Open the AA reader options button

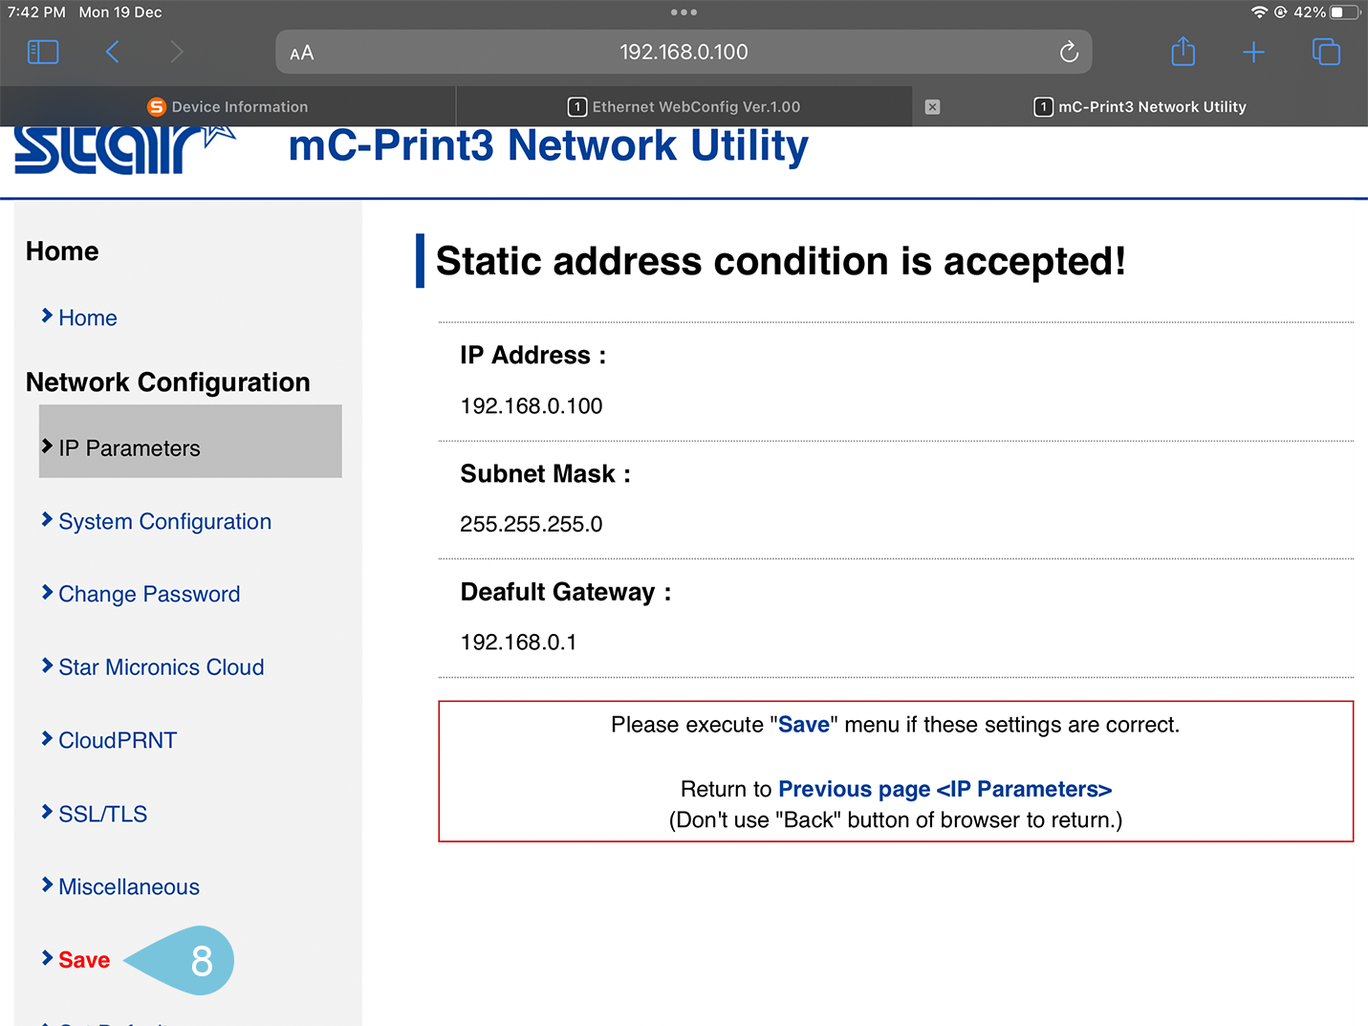coord(302,54)
